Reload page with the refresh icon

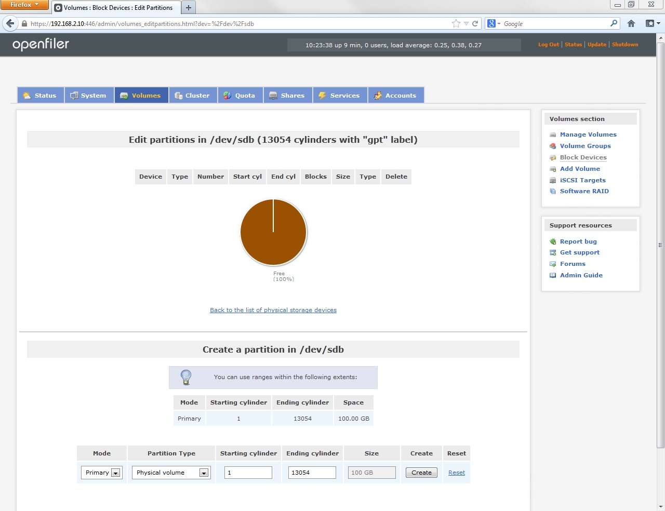click(x=475, y=23)
